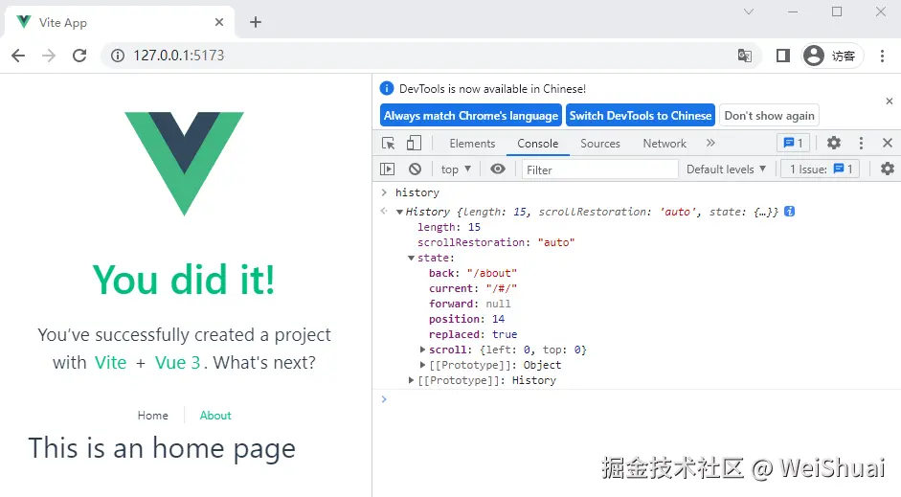Click Switch DevTools to Chinese button
The height and width of the screenshot is (497, 901).
pyautogui.click(x=641, y=116)
